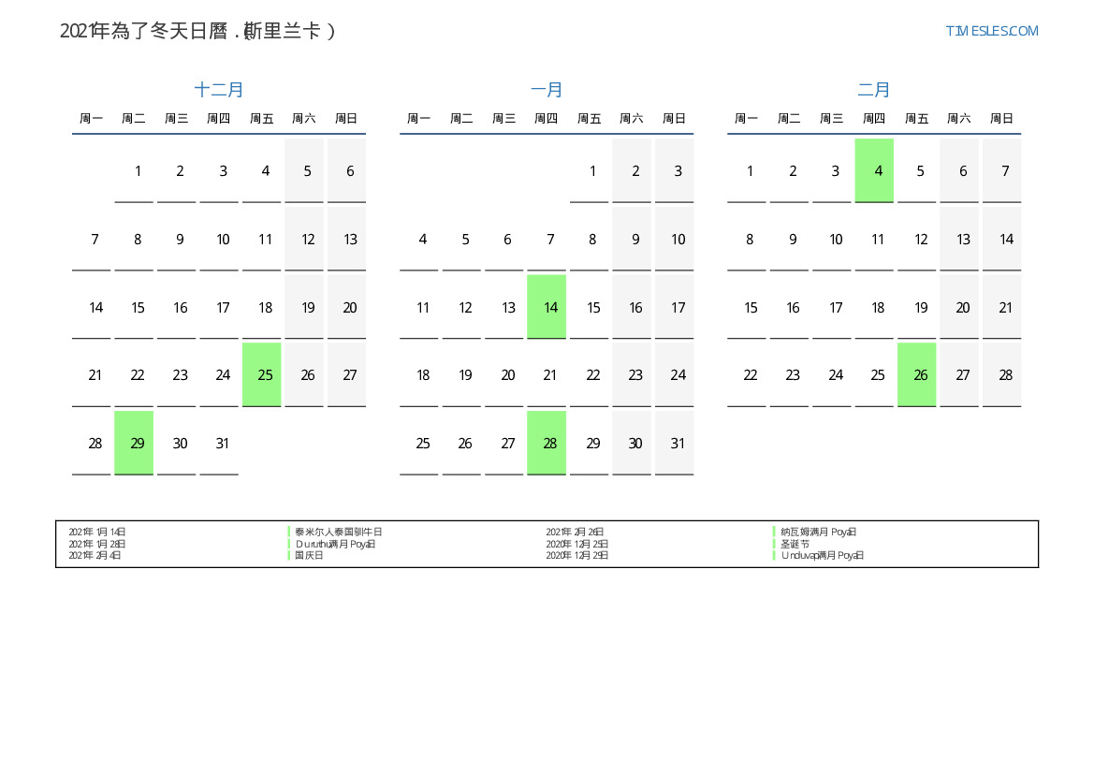
Task: Click February 21 Sunday cell
Action: pos(1002,307)
